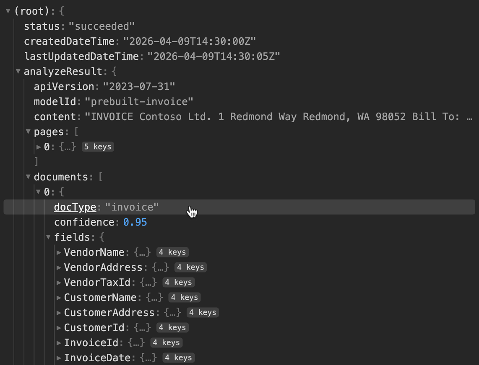The image size is (479, 365).
Task: Collapse document item 0 arrow
Action: pos(39,192)
